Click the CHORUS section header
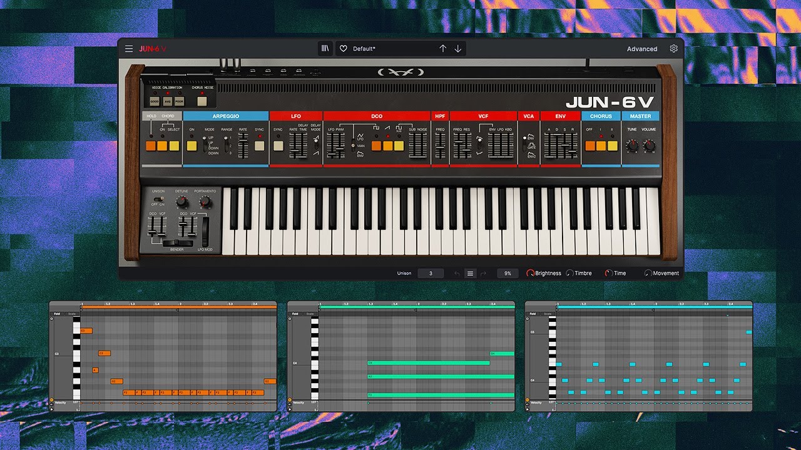Image resolution: width=801 pixels, height=450 pixels. tap(601, 116)
